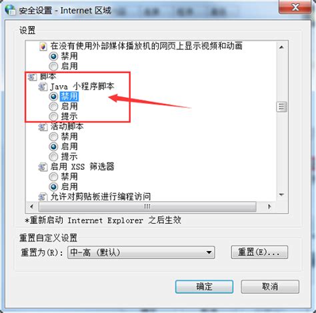The height and width of the screenshot is (313, 316).
Task: Click the 脚本 category script icon
Action: click(32, 77)
